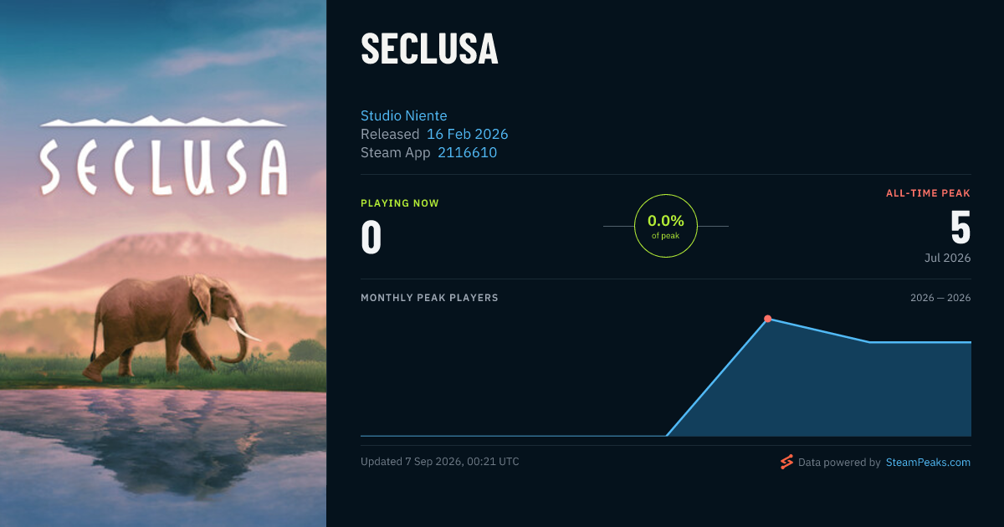This screenshot has width=1004, height=527.
Task: Click the PLAYING NOW label
Action: (400, 203)
